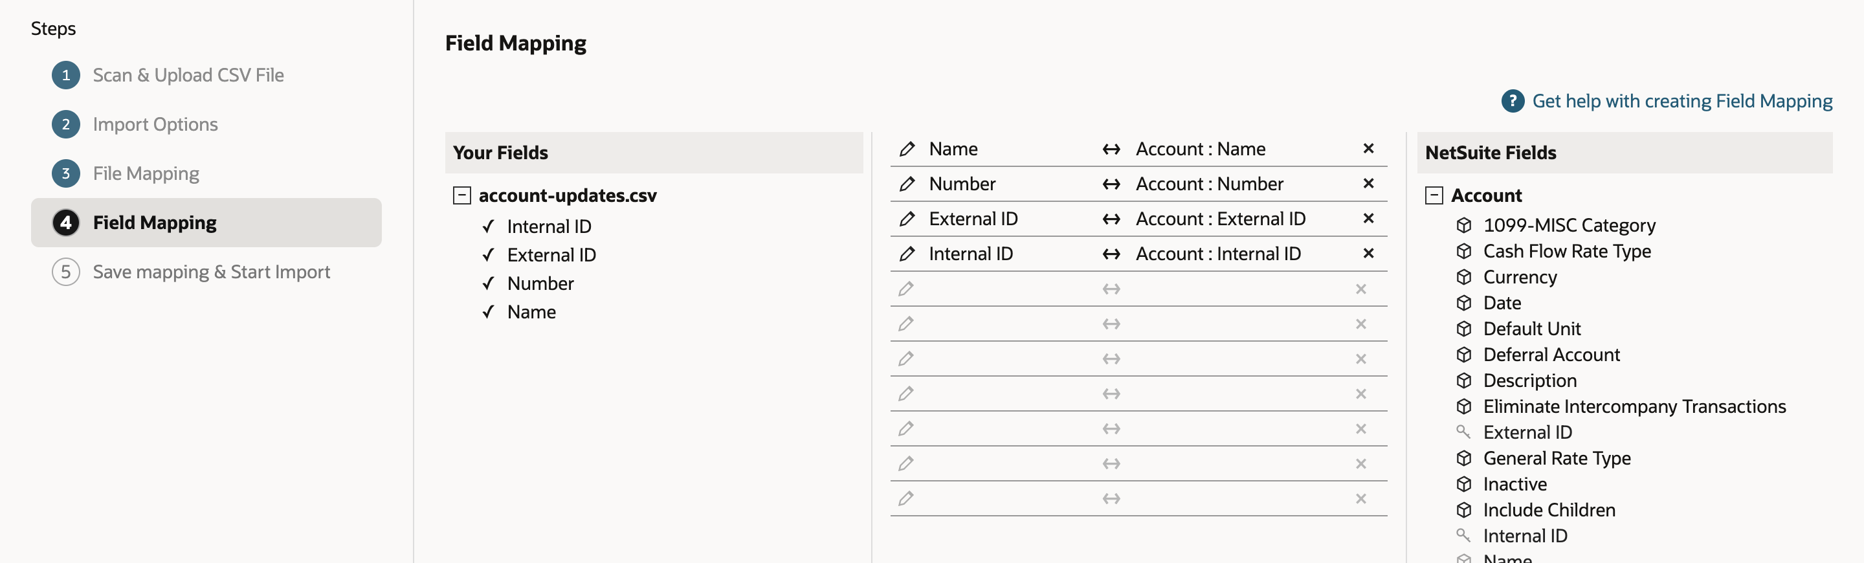The width and height of the screenshot is (1864, 563).
Task: Select Description NetSuite field
Action: pyautogui.click(x=1529, y=381)
